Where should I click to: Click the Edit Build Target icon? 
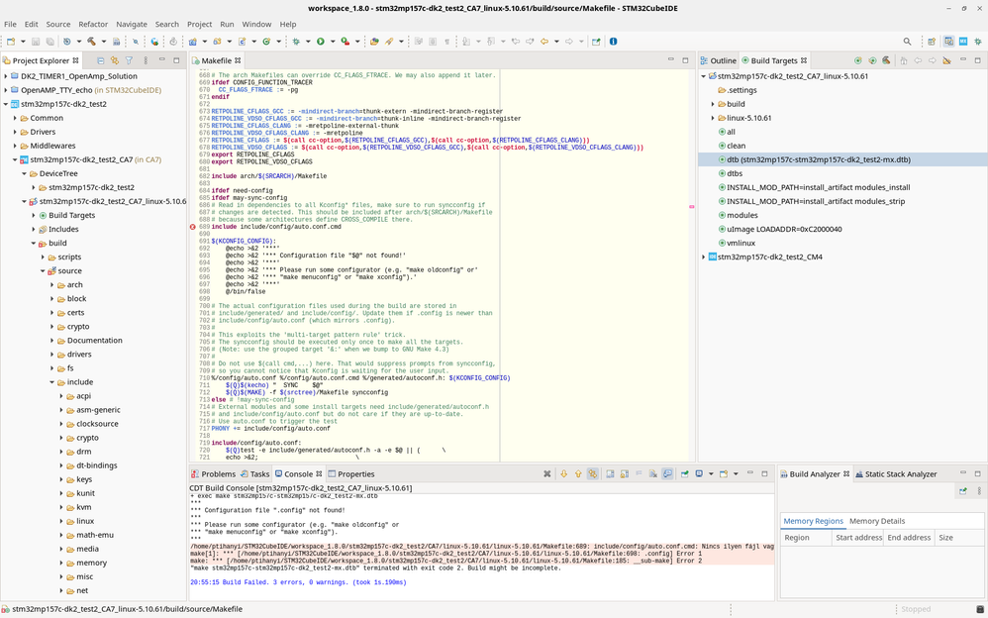coord(873,60)
